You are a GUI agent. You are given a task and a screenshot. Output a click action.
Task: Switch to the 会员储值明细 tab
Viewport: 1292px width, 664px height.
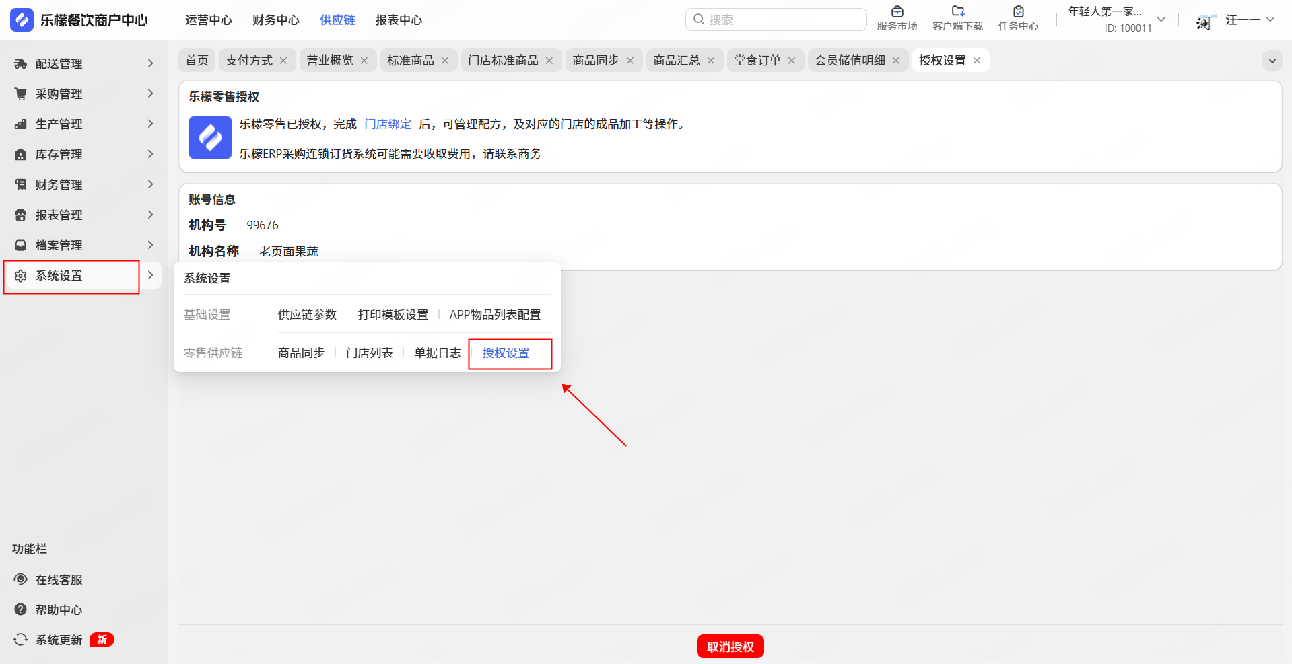pos(850,61)
